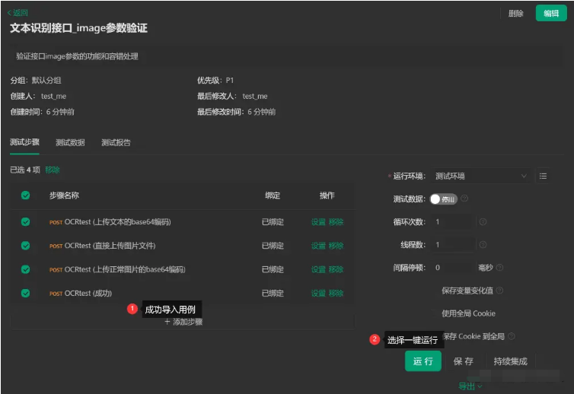The width and height of the screenshot is (574, 394).
Task: Open 设置 for 直接上传图片文件 step
Action: coord(318,246)
